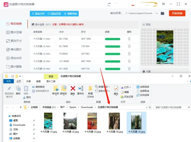This screenshot has width=191, height=142.
Task: Click 全部取消 in the ribbon
Action: click(143, 91)
